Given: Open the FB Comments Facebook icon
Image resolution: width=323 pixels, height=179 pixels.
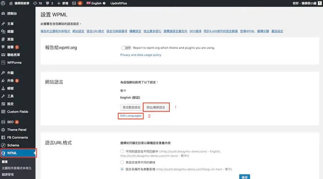Looking at the screenshot, I should point(3,138).
